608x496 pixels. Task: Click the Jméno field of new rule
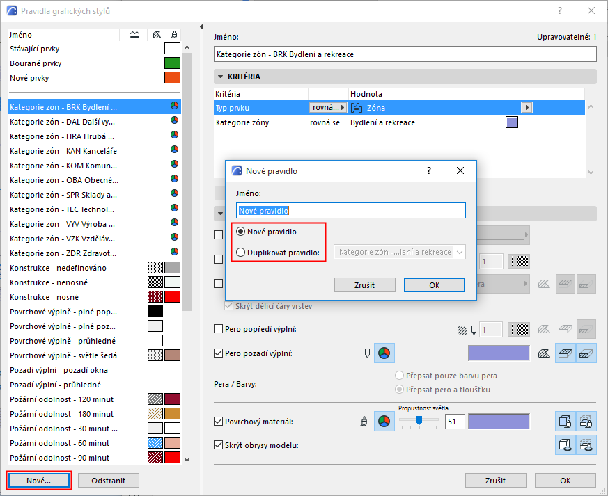[350, 211]
